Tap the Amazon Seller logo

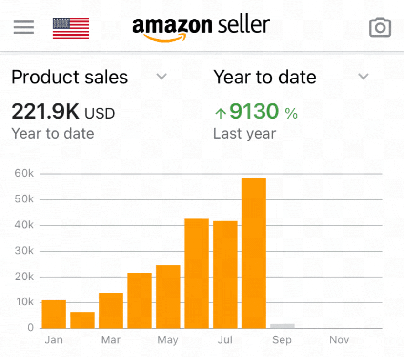coord(201,26)
